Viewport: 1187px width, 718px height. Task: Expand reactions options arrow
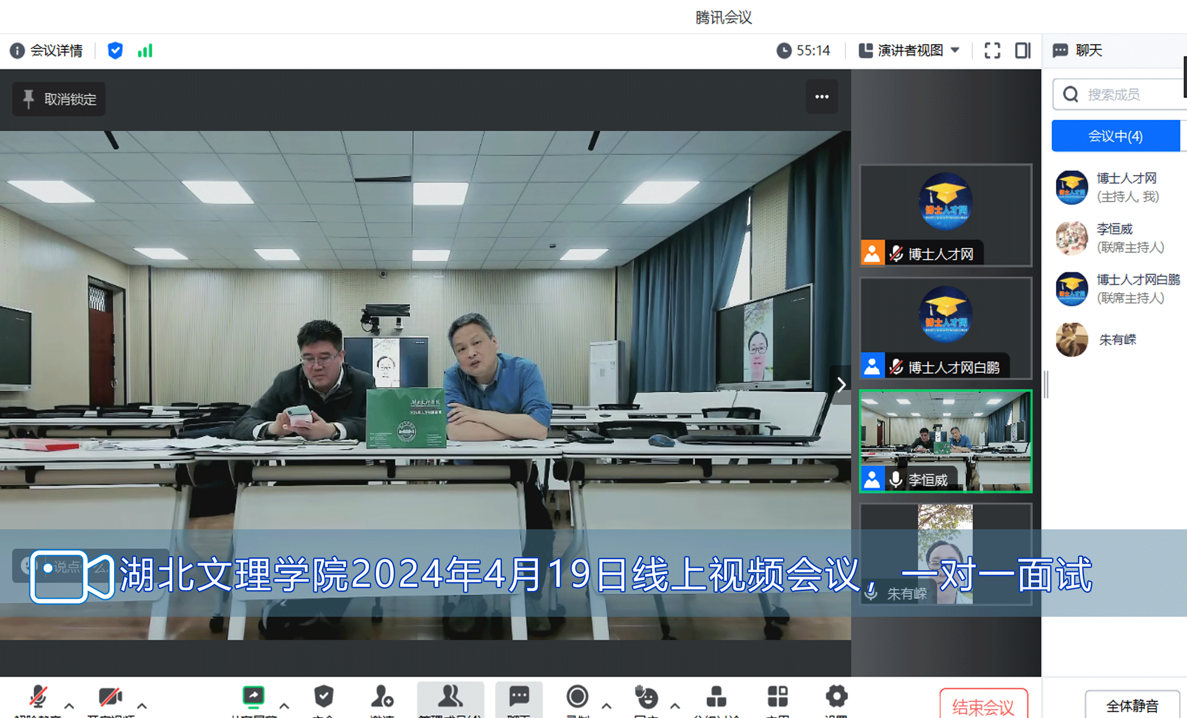coord(675,706)
